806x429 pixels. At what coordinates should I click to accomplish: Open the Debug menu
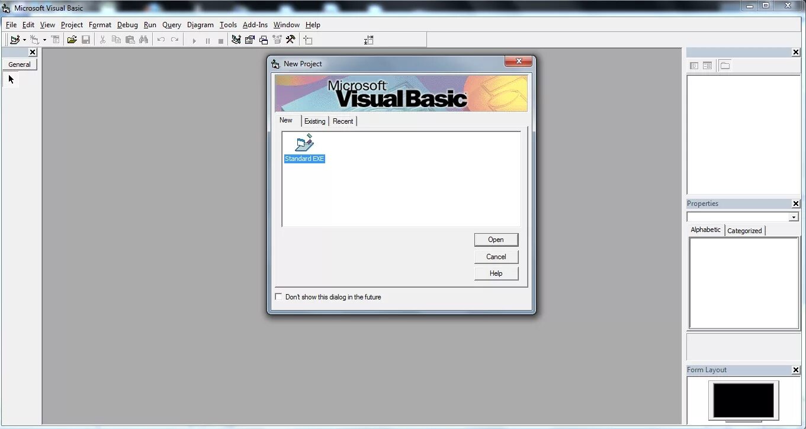(127, 25)
